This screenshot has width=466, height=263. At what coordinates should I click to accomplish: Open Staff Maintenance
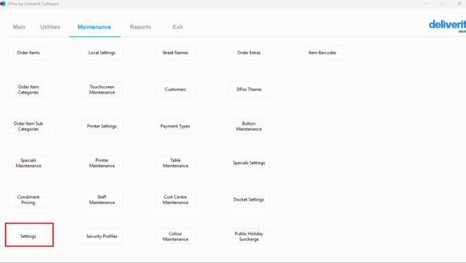102,200
